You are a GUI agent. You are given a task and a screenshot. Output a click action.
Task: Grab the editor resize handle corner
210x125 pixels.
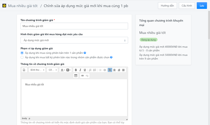pyautogui.click(x=127, y=119)
